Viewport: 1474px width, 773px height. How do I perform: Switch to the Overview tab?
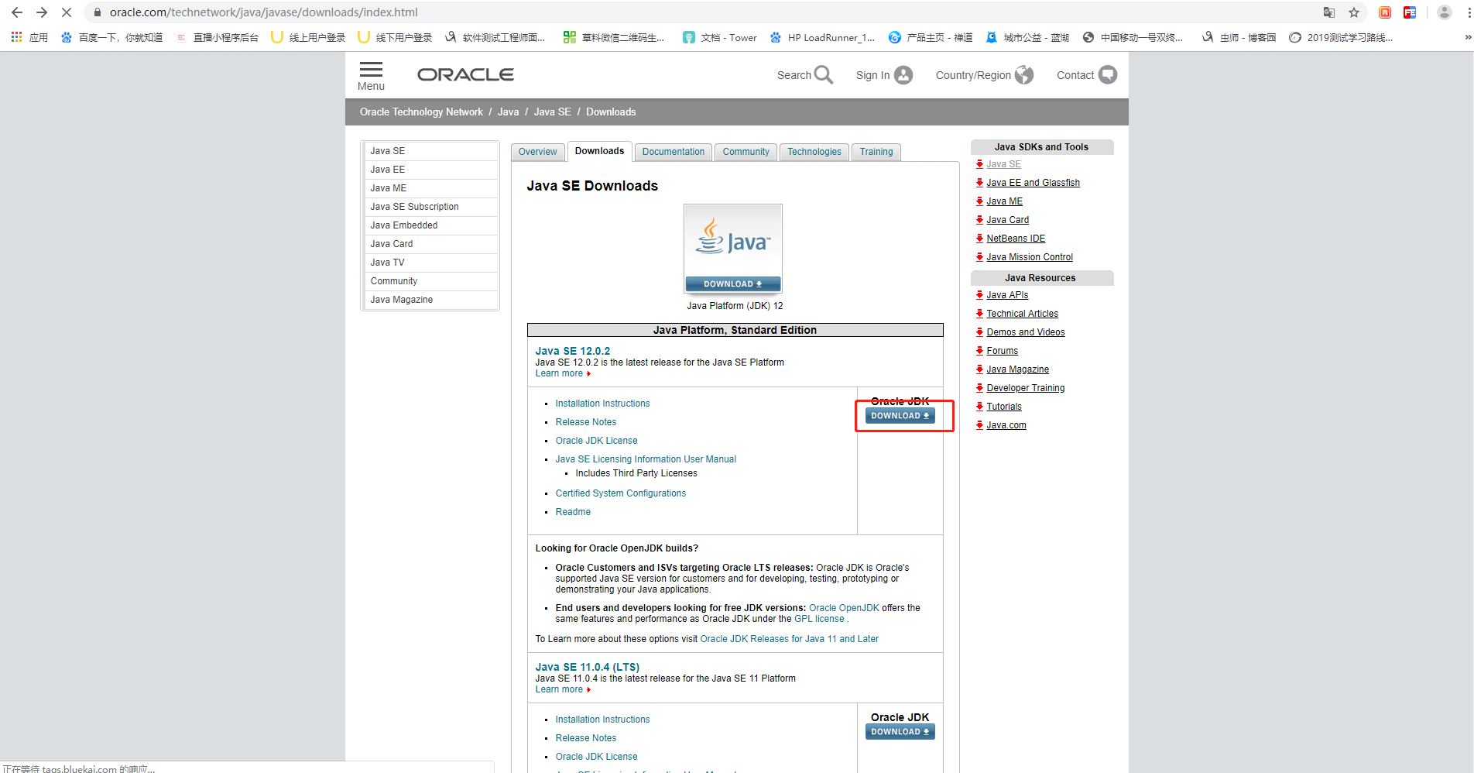tap(537, 152)
